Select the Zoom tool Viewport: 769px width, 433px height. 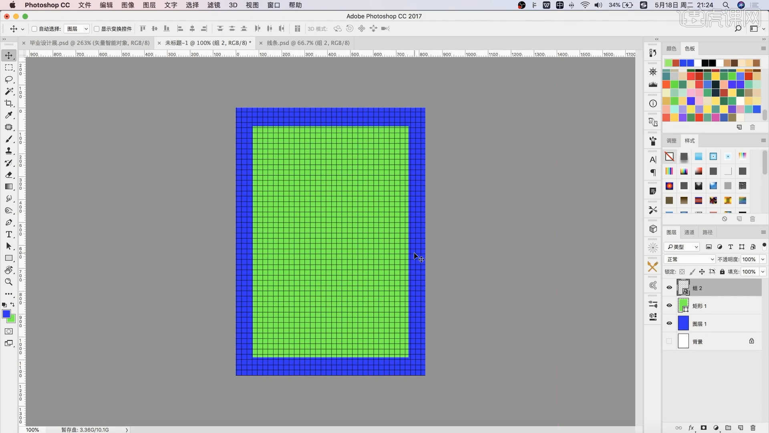tap(9, 282)
